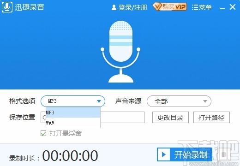Open the 菜单 menu
The height and width of the screenshot is (166, 240).
(x=202, y=7)
